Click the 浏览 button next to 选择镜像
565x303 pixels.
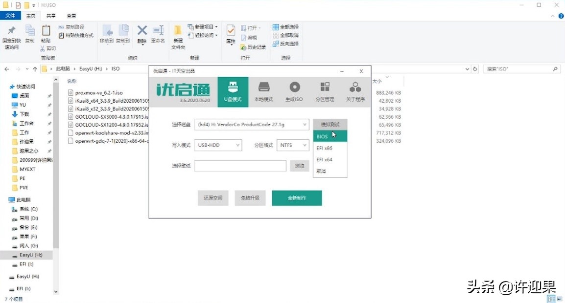[x=299, y=166]
